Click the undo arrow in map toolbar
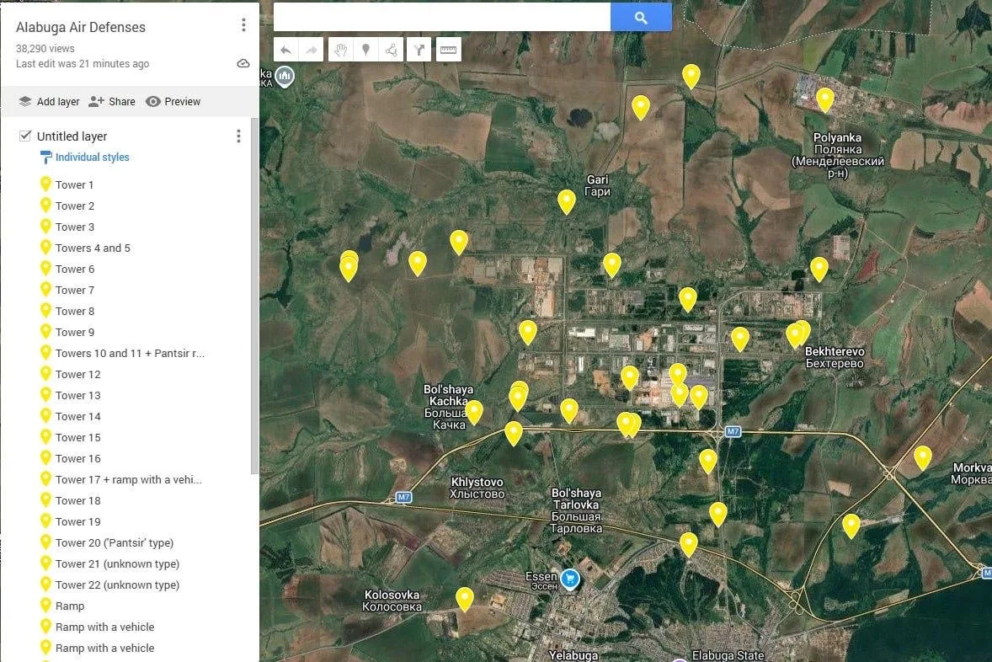 click(286, 50)
